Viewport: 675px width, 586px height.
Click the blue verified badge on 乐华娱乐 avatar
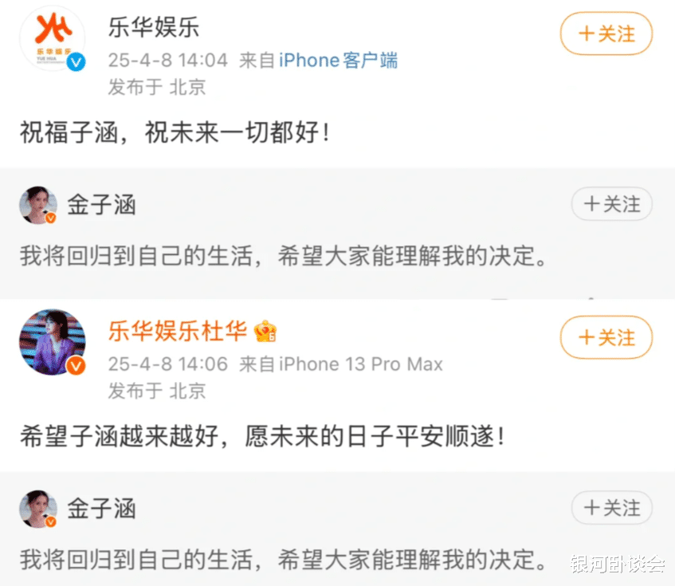77,62
